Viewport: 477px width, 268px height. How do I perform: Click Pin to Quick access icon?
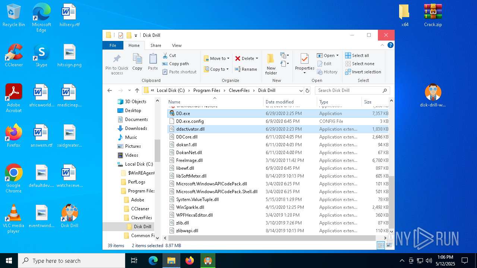coord(117,64)
